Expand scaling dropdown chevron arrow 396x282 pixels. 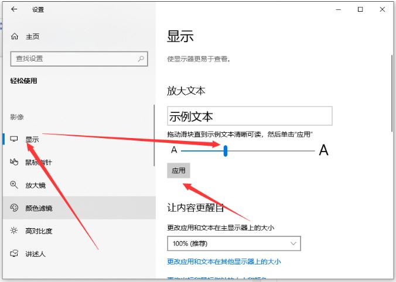(293, 243)
